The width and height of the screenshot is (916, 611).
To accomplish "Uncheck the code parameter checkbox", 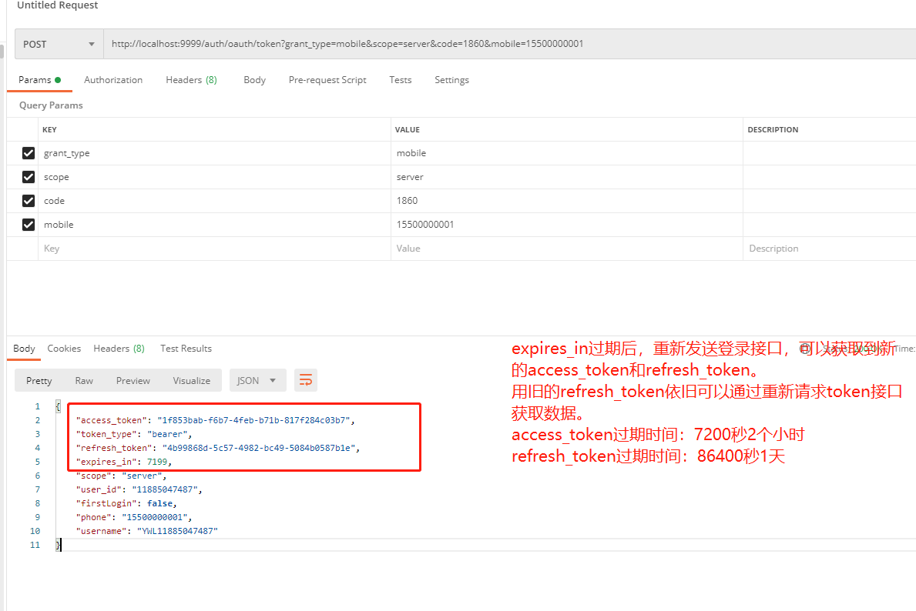I will pyautogui.click(x=28, y=200).
